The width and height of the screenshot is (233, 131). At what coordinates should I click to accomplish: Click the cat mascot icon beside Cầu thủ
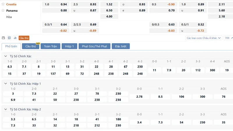click(x=3, y=38)
